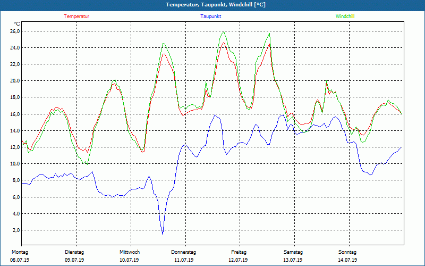425x266 pixels.
Task: Click the date 10.07.19
Action: click(129, 260)
